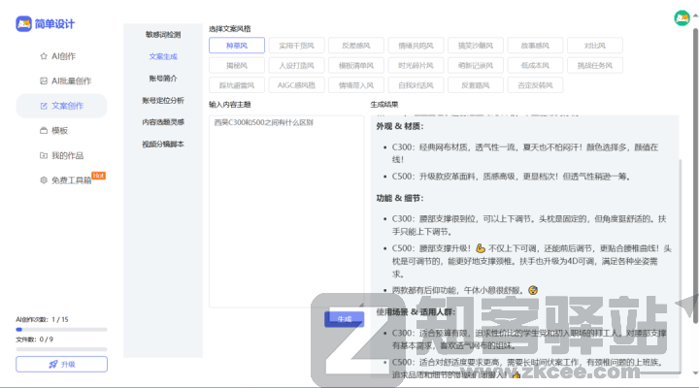Viewport: 699px width, 388px height.
Task: Click the page vertical scrollbar thumb
Action: coord(695,174)
